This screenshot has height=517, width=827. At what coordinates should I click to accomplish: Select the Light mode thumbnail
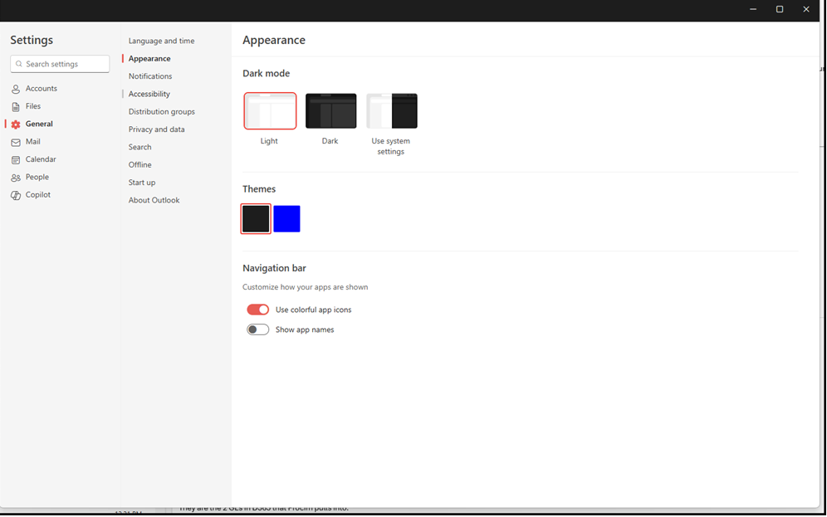point(270,110)
